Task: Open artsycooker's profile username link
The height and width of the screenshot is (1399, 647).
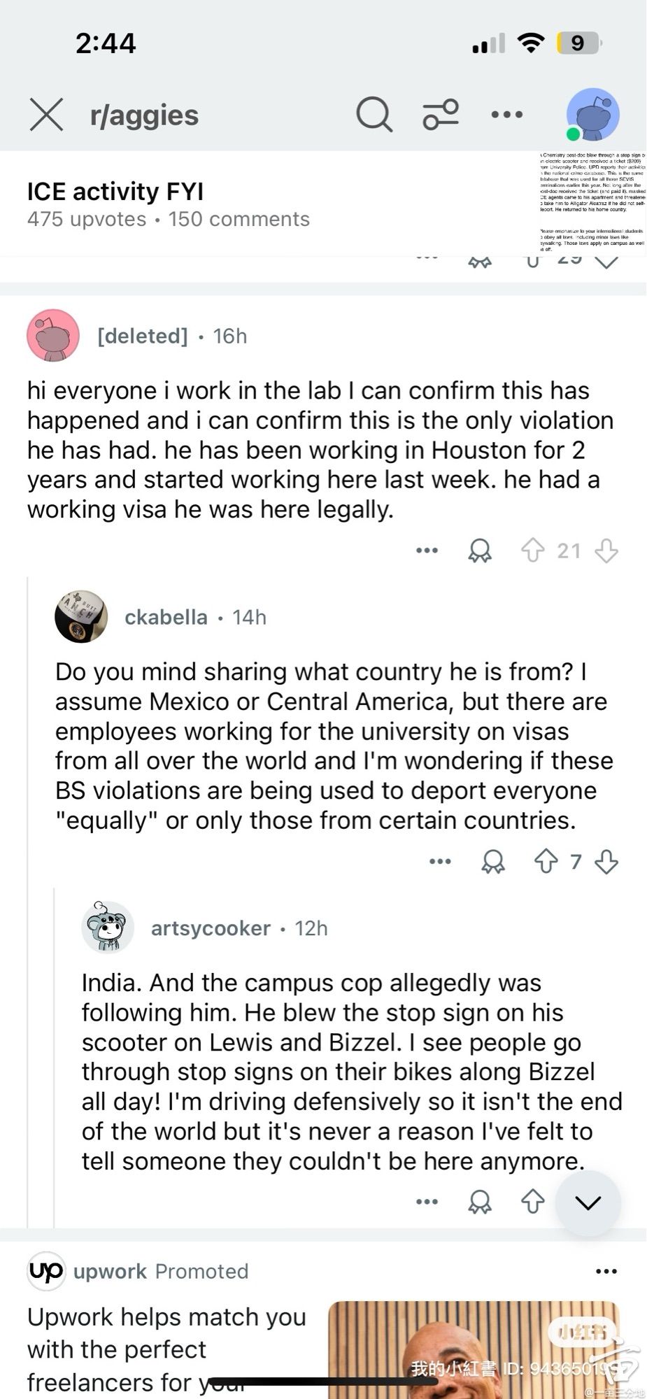Action: click(211, 928)
